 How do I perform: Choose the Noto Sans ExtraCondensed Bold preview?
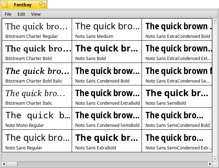(x=176, y=29)
